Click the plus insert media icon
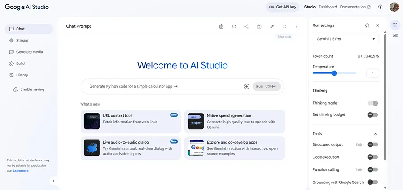Screen dimensions: 403x190 [x=246, y=87]
